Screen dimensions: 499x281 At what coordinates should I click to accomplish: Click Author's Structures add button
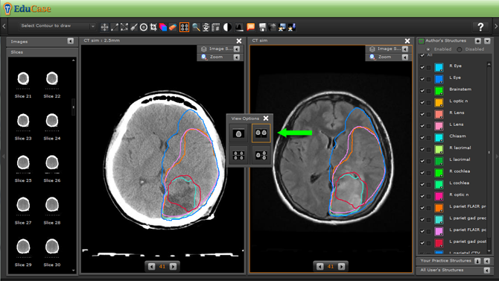click(x=478, y=41)
